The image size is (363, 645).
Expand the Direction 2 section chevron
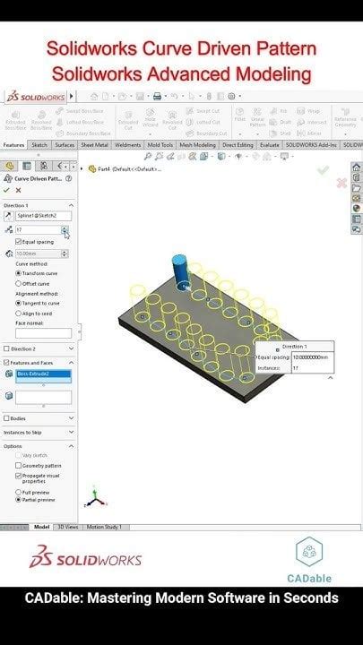point(71,348)
